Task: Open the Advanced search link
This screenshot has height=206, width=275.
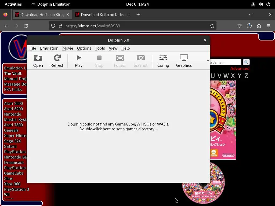Action: coord(240,68)
